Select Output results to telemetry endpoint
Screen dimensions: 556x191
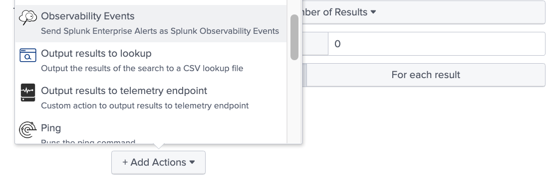[151, 98]
